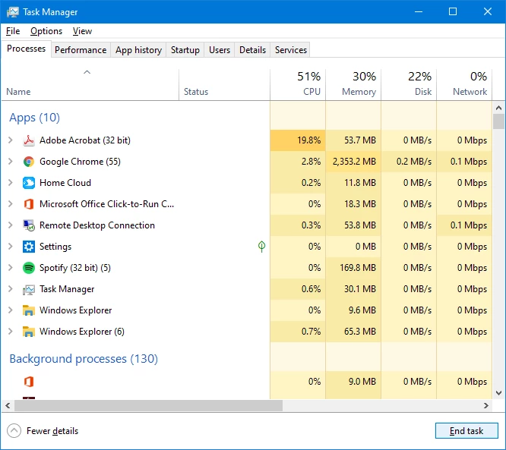Click the vertical scrollbar down arrow

(498, 393)
